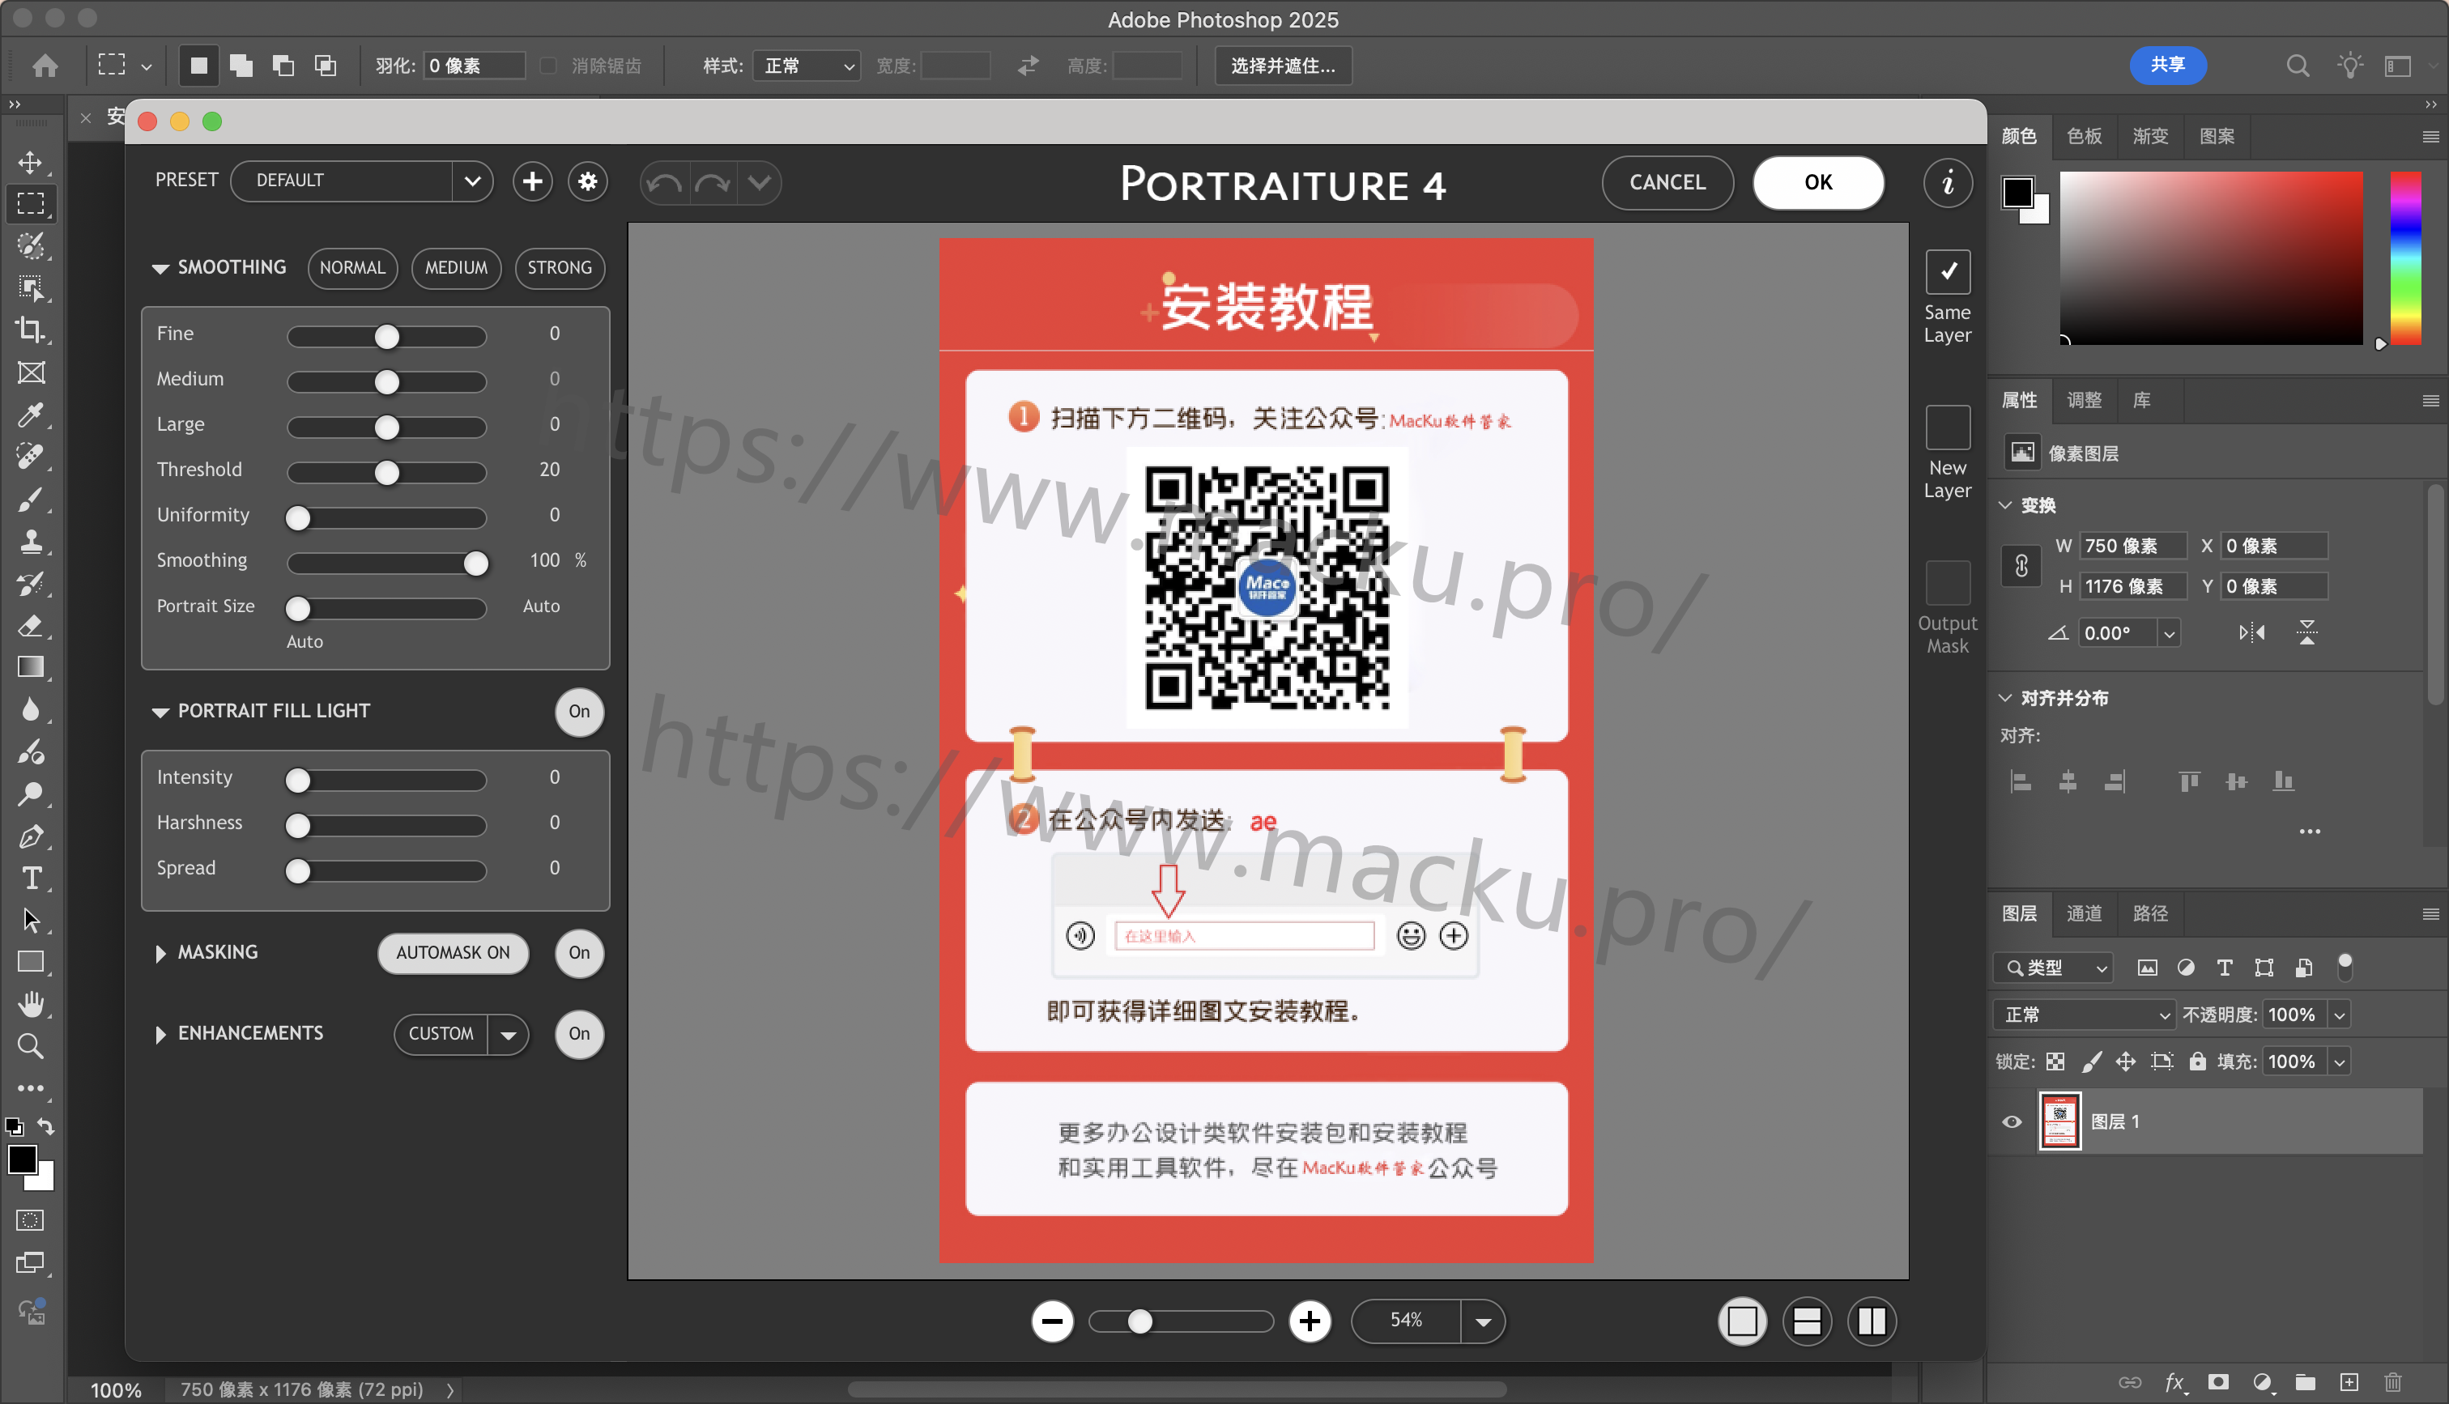This screenshot has height=1404, width=2449.
Task: Select the Pen tool
Action: 31,836
